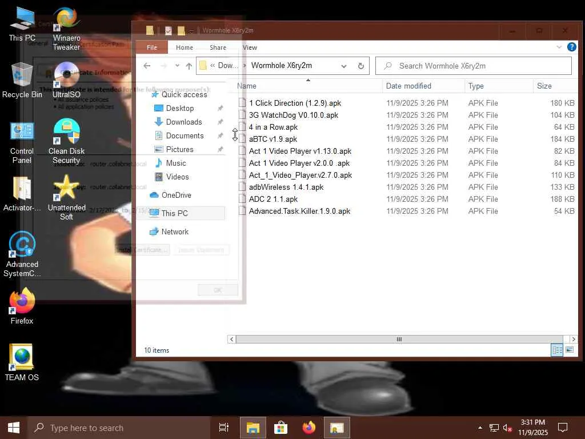Launch UltraISO desktop shortcut
The width and height of the screenshot is (585, 439).
click(x=66, y=81)
